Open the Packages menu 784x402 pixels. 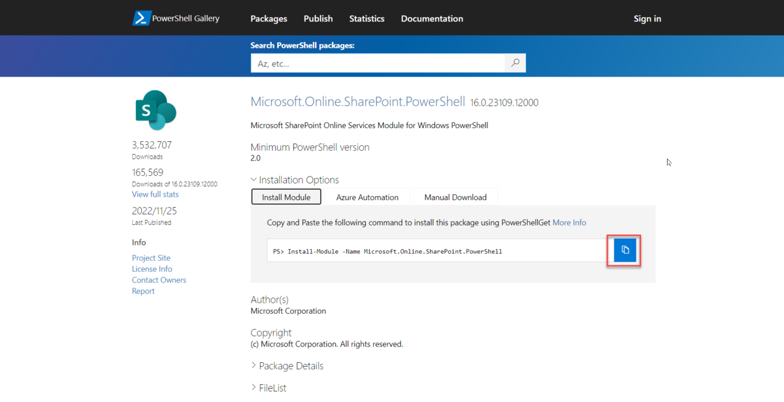point(269,18)
